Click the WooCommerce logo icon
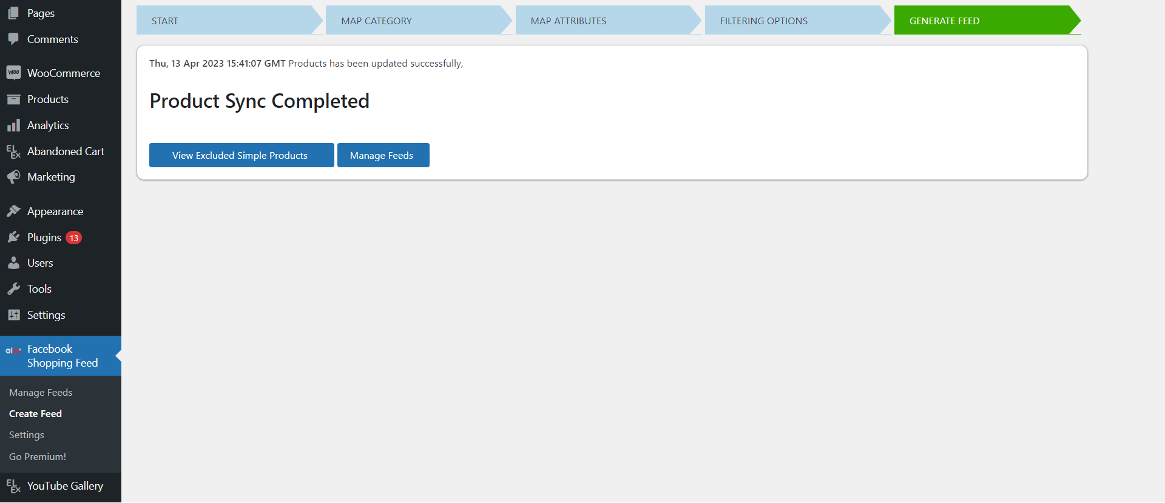Screen dimensions: 1165x503 pos(13,73)
